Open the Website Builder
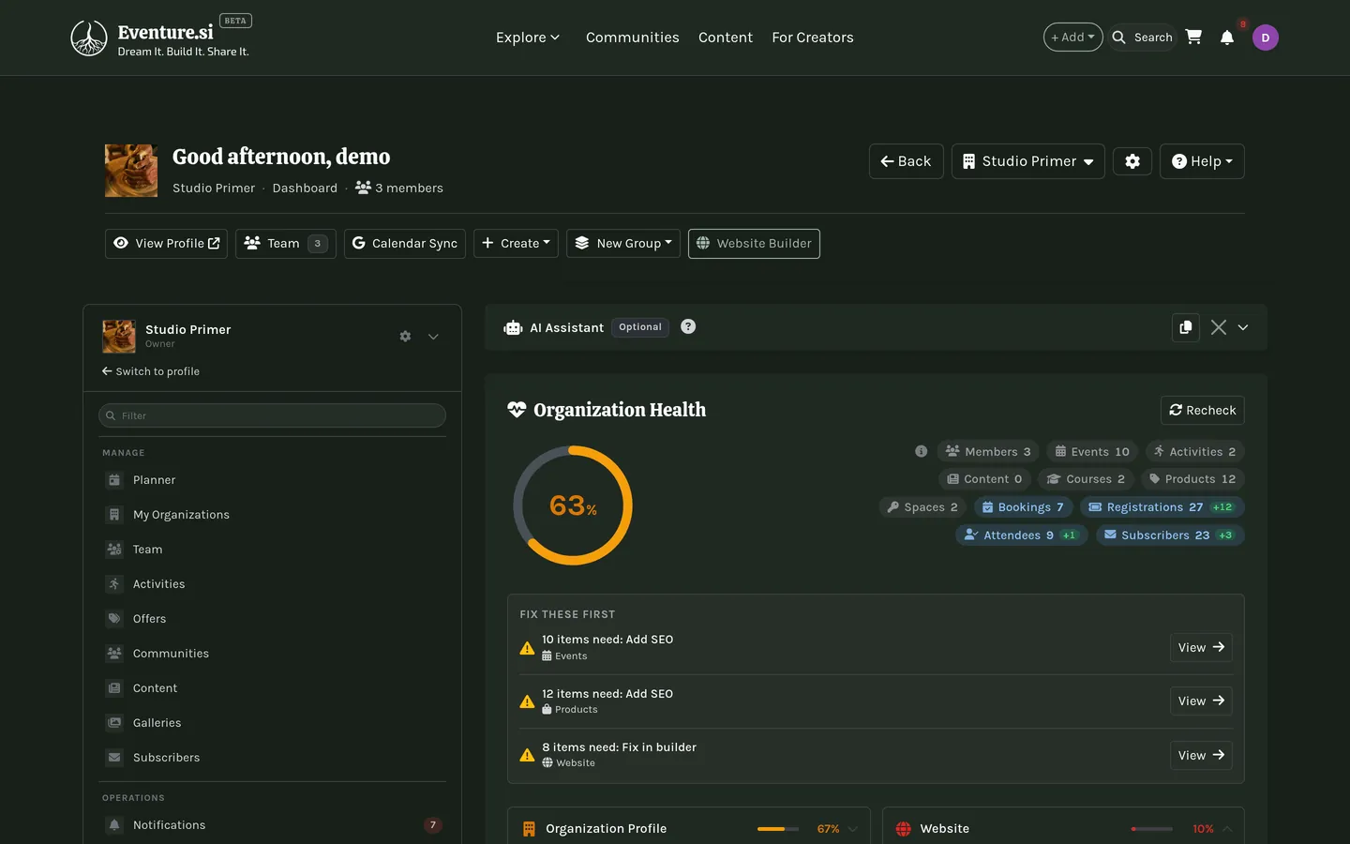Image resolution: width=1350 pixels, height=844 pixels. pyautogui.click(x=754, y=244)
